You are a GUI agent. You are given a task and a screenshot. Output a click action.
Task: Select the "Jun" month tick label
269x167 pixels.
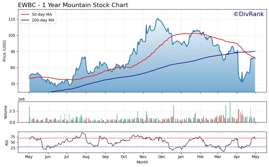click(48, 157)
